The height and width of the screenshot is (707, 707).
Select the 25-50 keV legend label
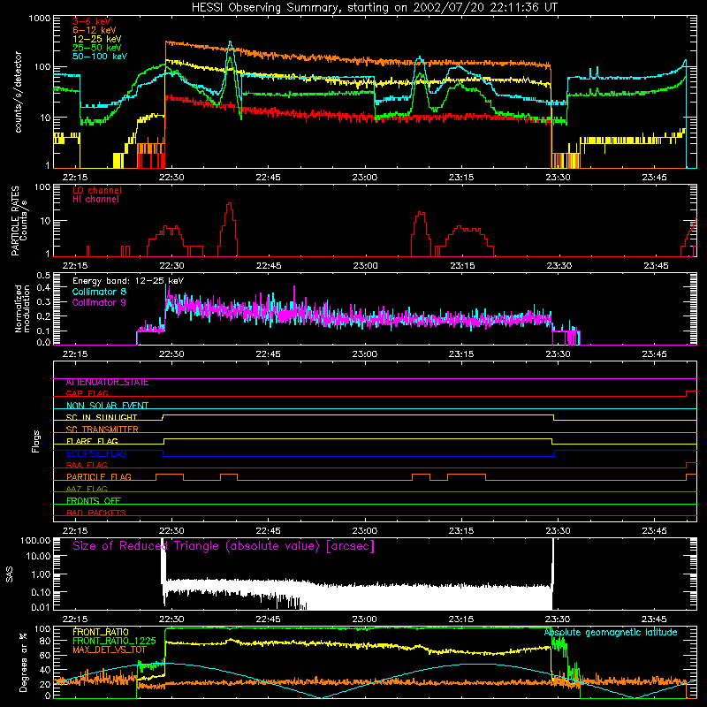pyautogui.click(x=97, y=48)
